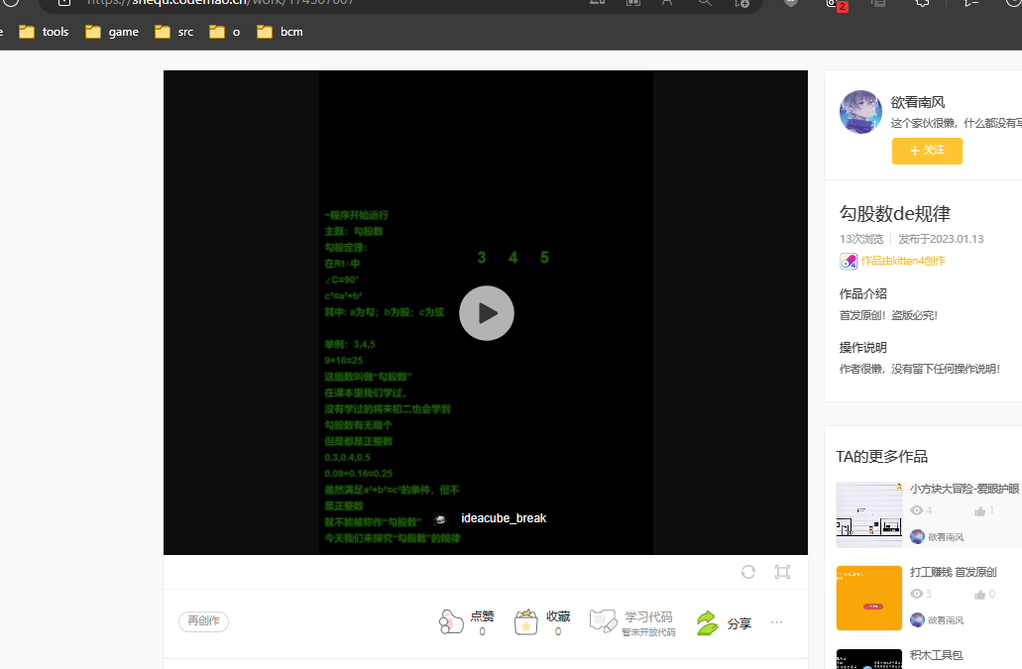Add the work to favorites via 收藏
The width and height of the screenshot is (1022, 669).
(x=526, y=622)
